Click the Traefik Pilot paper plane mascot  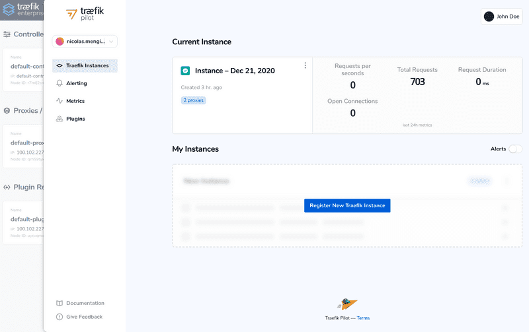point(347,304)
